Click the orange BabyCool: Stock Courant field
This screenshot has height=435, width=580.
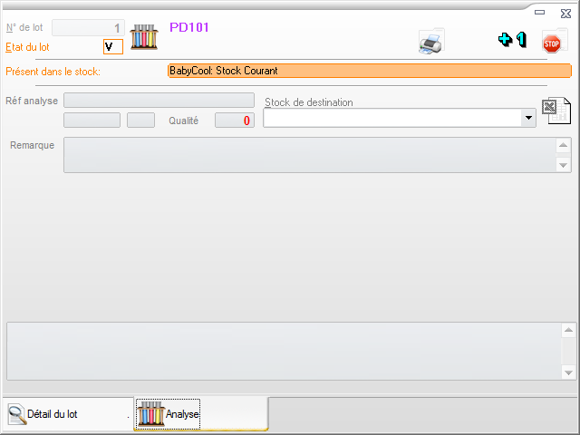point(369,71)
